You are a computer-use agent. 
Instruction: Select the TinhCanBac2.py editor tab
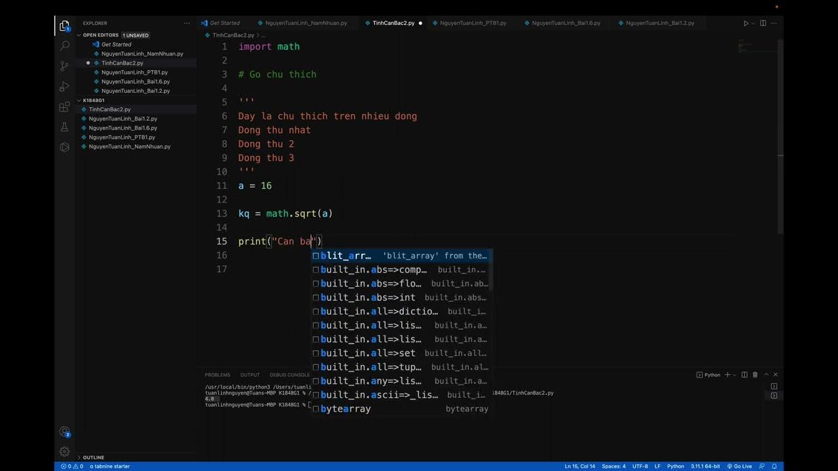coord(393,23)
